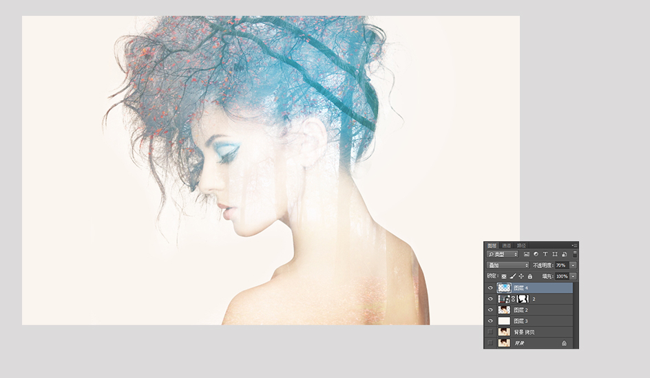The image size is (650, 378).
Task: Click the 背景 layer name
Action: click(x=519, y=343)
